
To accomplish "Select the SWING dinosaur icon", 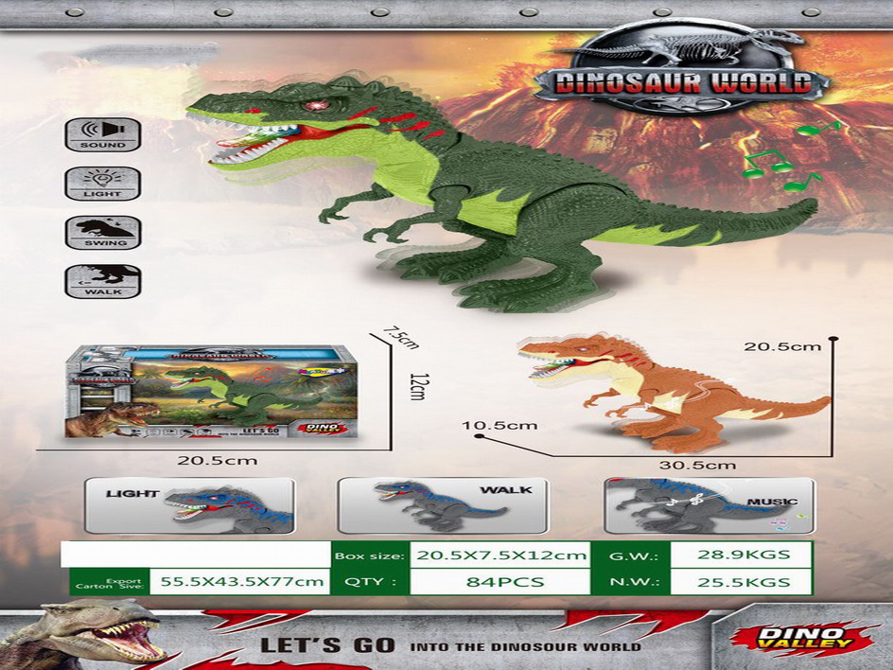I will [102, 232].
